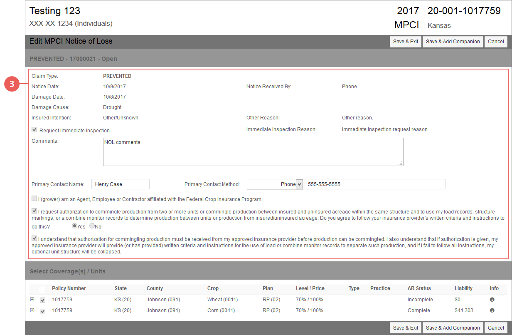
Task: Click the info icon on the Wheat row
Action: pyautogui.click(x=492, y=299)
